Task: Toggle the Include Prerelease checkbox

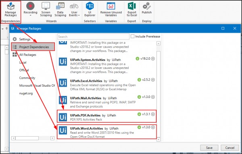Action: (x=132, y=36)
